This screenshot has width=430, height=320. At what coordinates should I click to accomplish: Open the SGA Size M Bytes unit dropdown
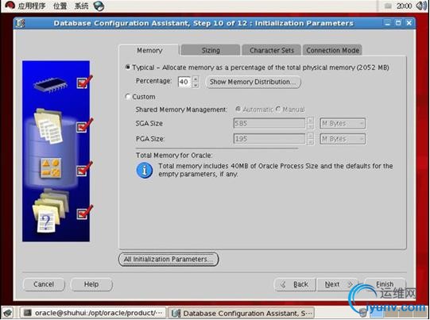point(343,124)
